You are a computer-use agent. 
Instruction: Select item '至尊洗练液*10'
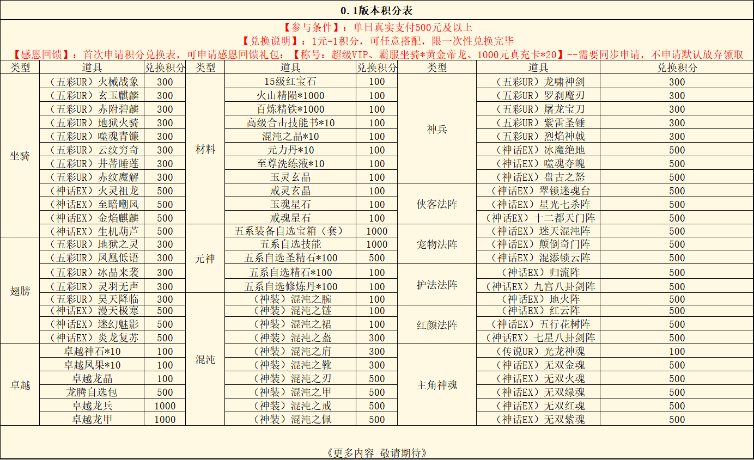[290, 163]
